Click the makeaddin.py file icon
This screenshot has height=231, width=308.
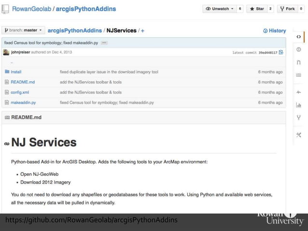7,102
